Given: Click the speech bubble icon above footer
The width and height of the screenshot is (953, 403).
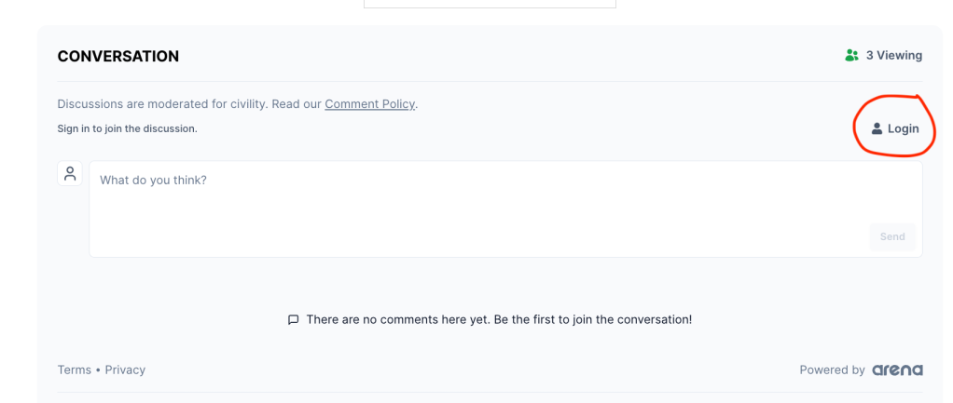Looking at the screenshot, I should click(293, 320).
